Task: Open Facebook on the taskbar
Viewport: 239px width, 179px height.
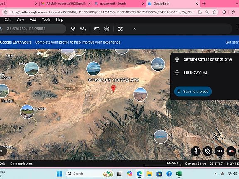Action: coord(169,174)
